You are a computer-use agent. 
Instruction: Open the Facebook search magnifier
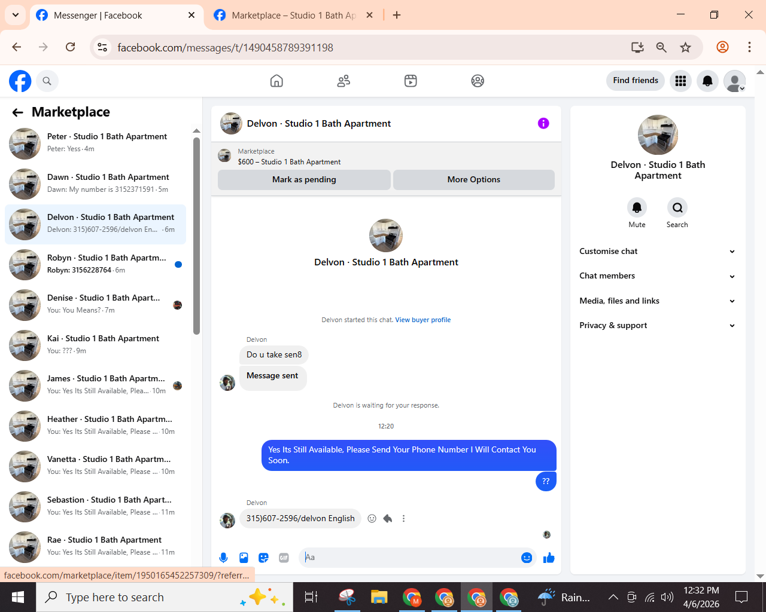click(x=47, y=81)
